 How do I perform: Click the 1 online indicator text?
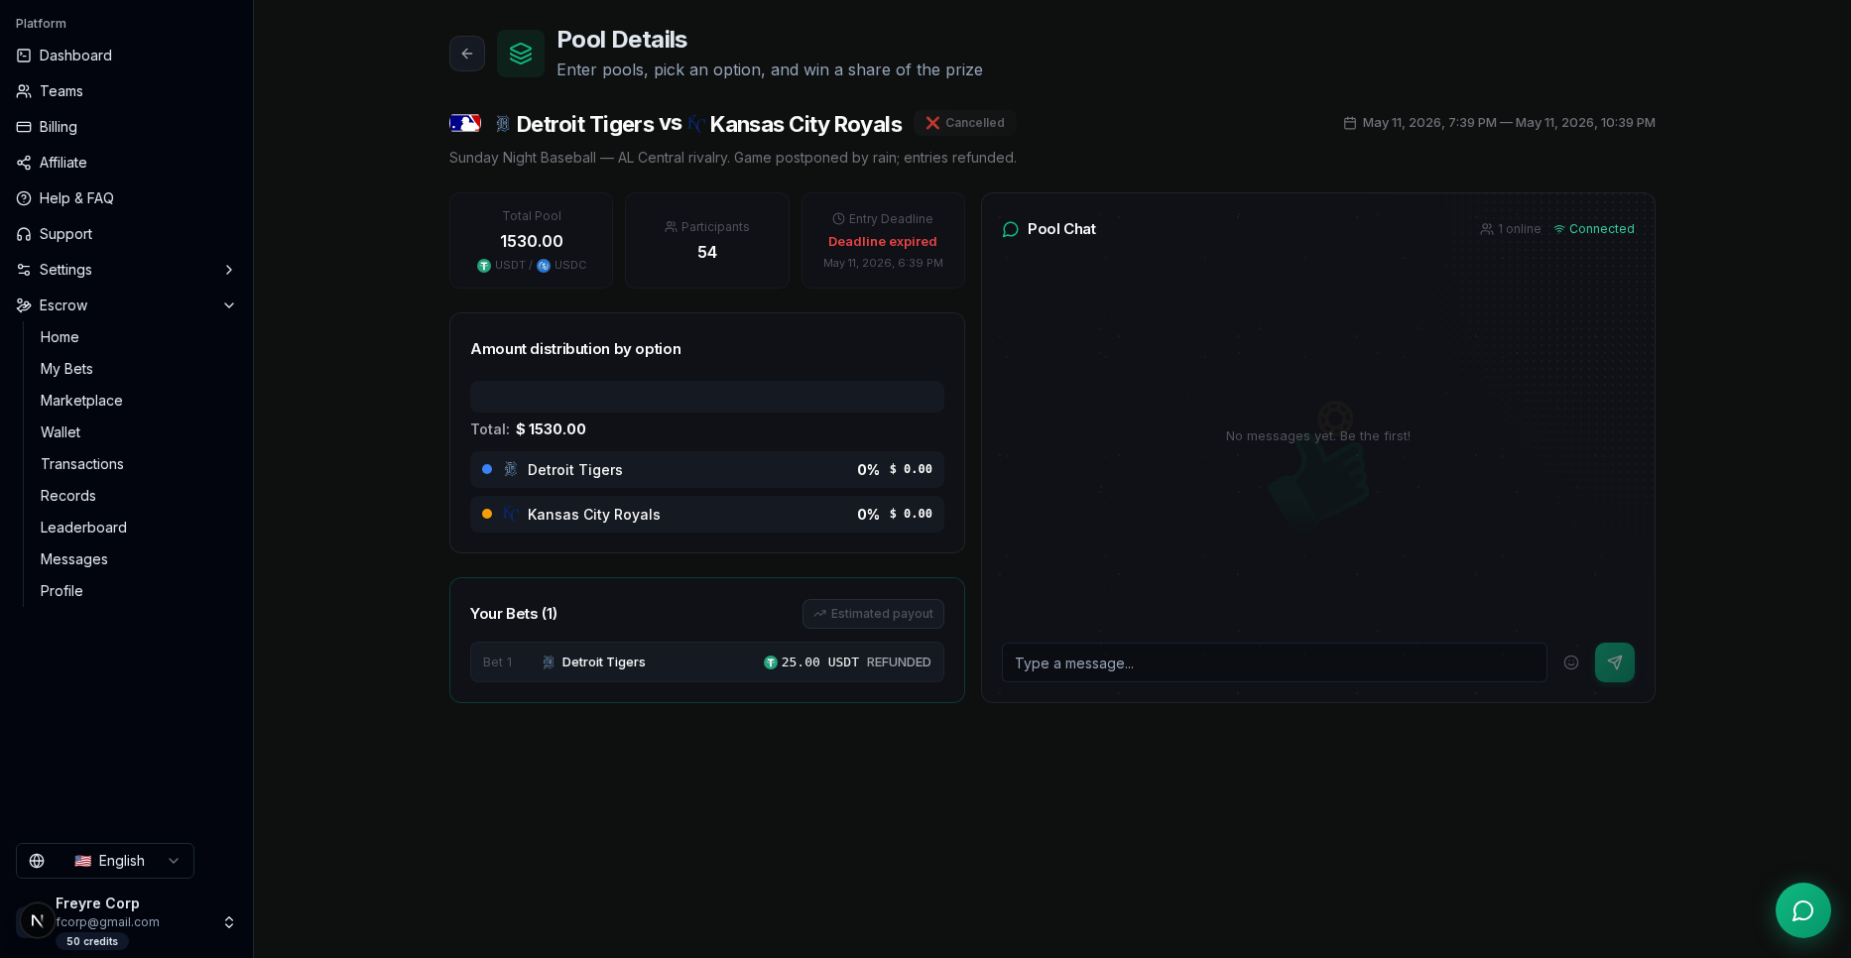click(1520, 229)
